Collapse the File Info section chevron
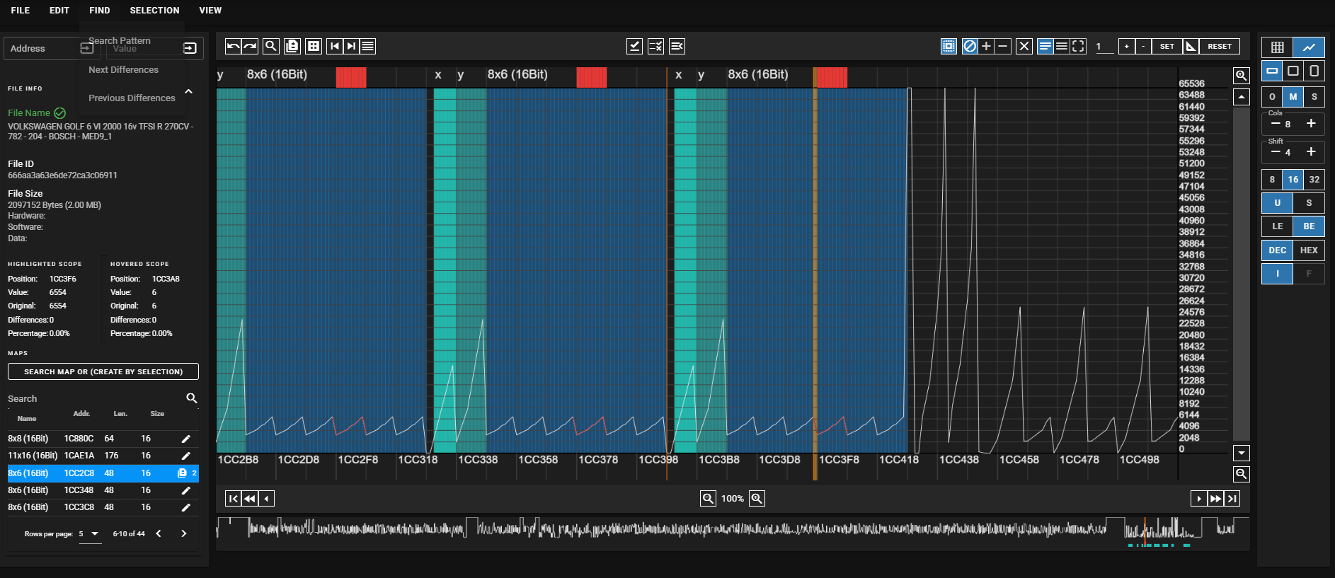This screenshot has width=1335, height=578. click(x=188, y=91)
